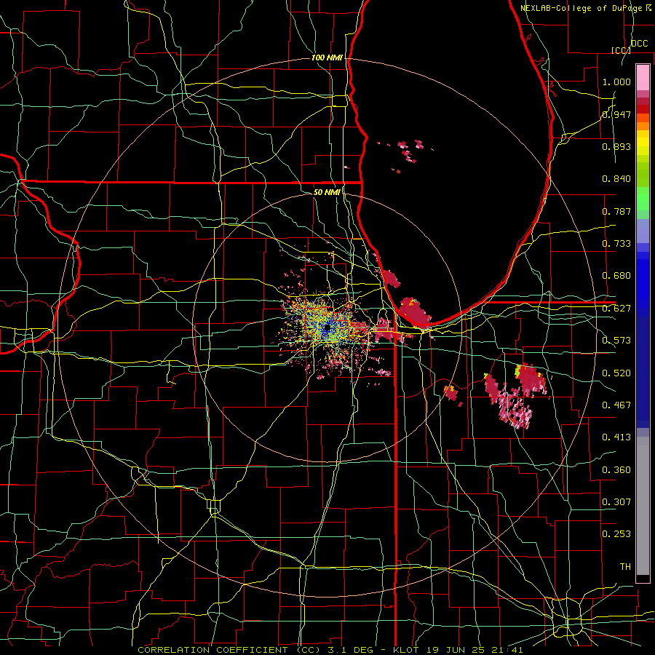655x655 pixels.
Task: Click the 0.840 scale value
Action: (616, 179)
